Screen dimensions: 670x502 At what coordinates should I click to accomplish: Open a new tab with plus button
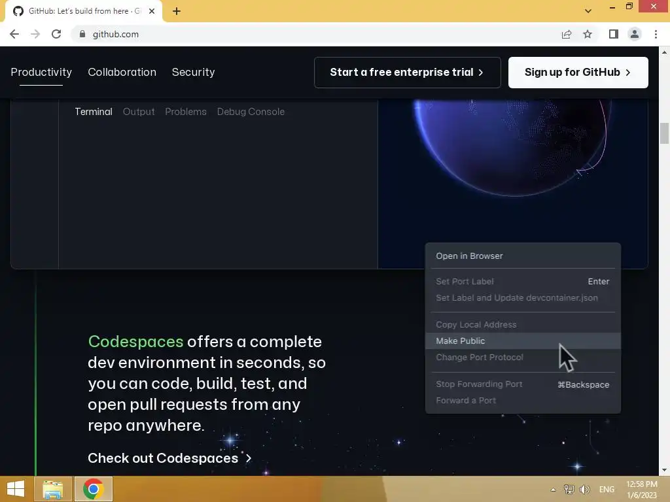[177, 11]
